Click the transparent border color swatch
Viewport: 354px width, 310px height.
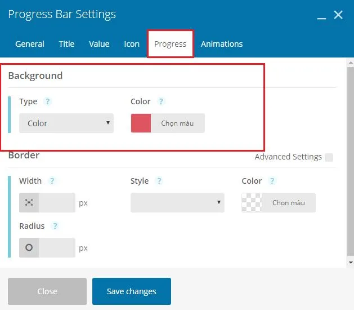252,203
